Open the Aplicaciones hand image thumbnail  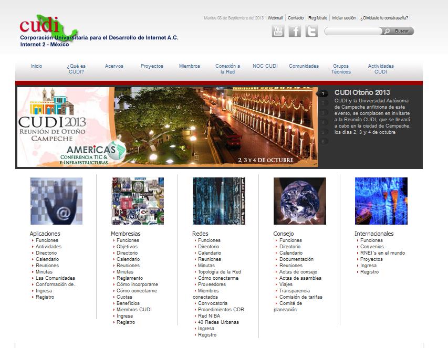[56, 201]
